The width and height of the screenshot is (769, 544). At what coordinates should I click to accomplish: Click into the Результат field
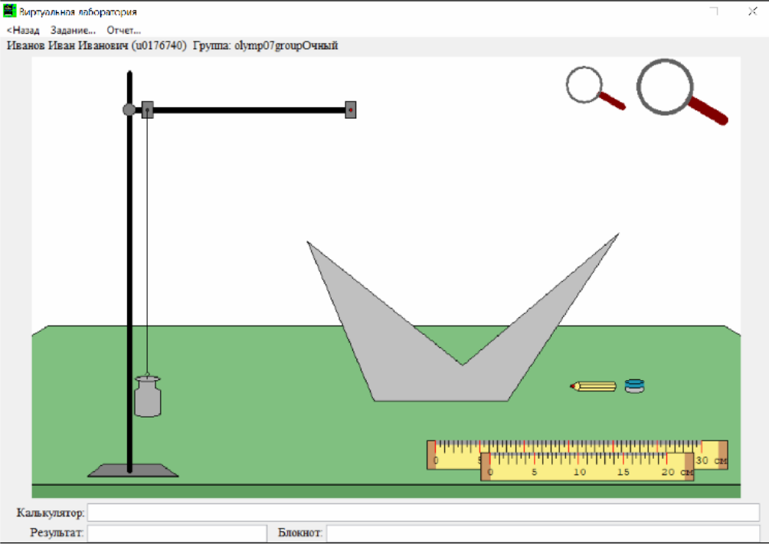coord(177,533)
